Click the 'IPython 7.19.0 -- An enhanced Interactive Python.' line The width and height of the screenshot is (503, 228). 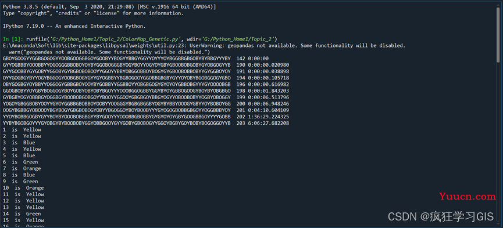tap(74, 26)
